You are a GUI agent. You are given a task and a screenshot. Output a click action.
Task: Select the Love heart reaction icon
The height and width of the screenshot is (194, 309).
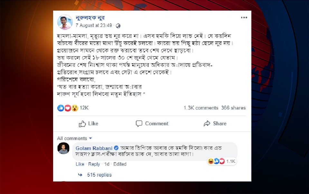pos(67,108)
